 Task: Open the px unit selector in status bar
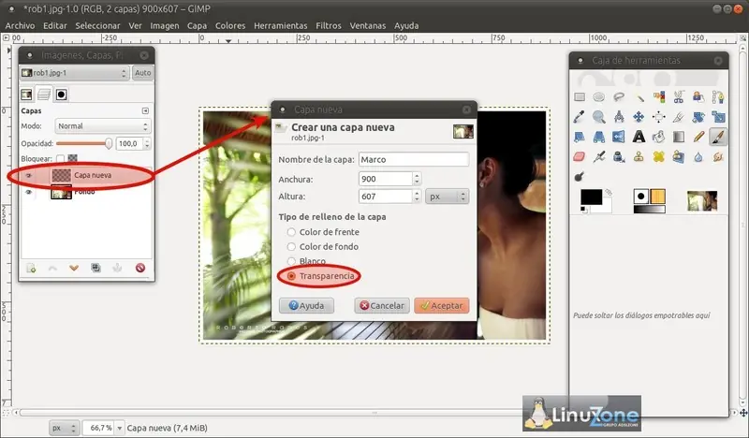pos(64,428)
